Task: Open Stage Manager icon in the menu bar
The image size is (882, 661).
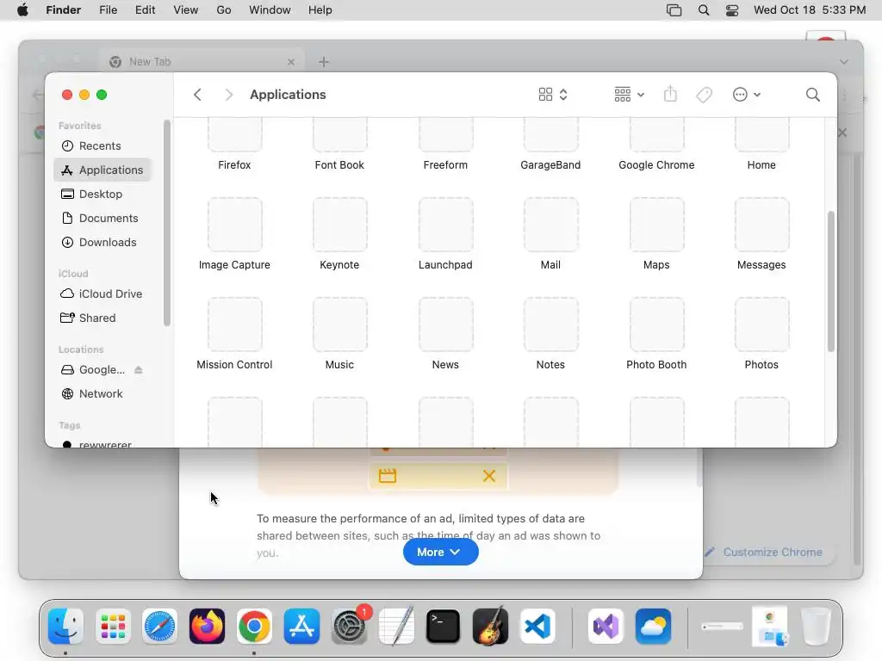Action: tap(674, 10)
